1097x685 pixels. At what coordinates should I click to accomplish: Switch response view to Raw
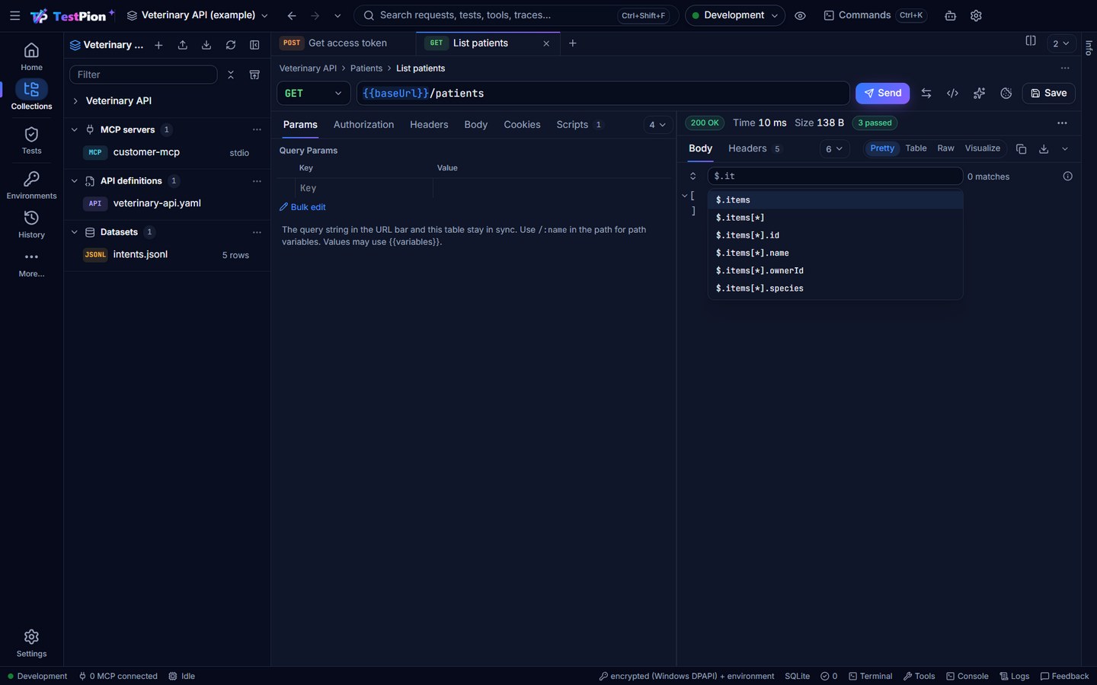pos(945,148)
